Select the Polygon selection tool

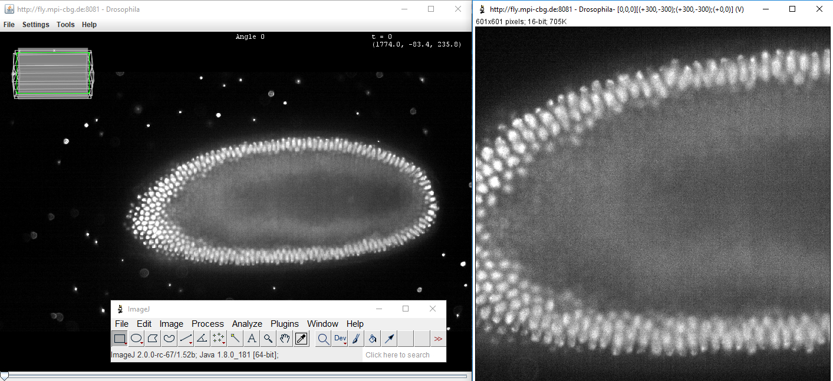pyautogui.click(x=152, y=338)
